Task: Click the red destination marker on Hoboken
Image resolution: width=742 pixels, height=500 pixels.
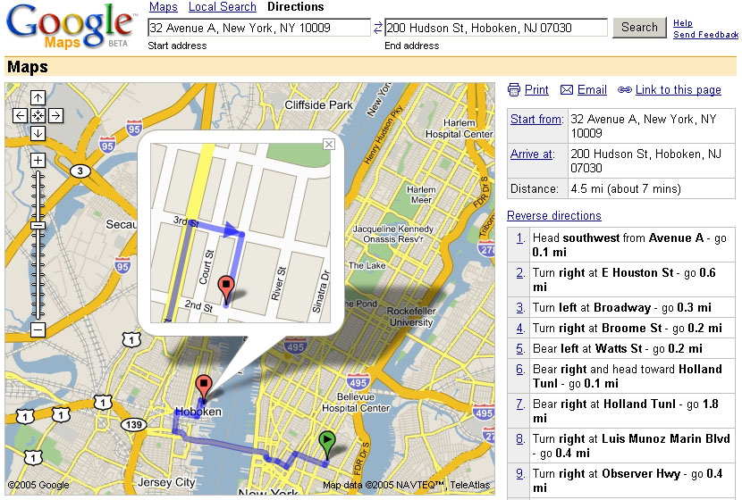Action: click(x=204, y=387)
